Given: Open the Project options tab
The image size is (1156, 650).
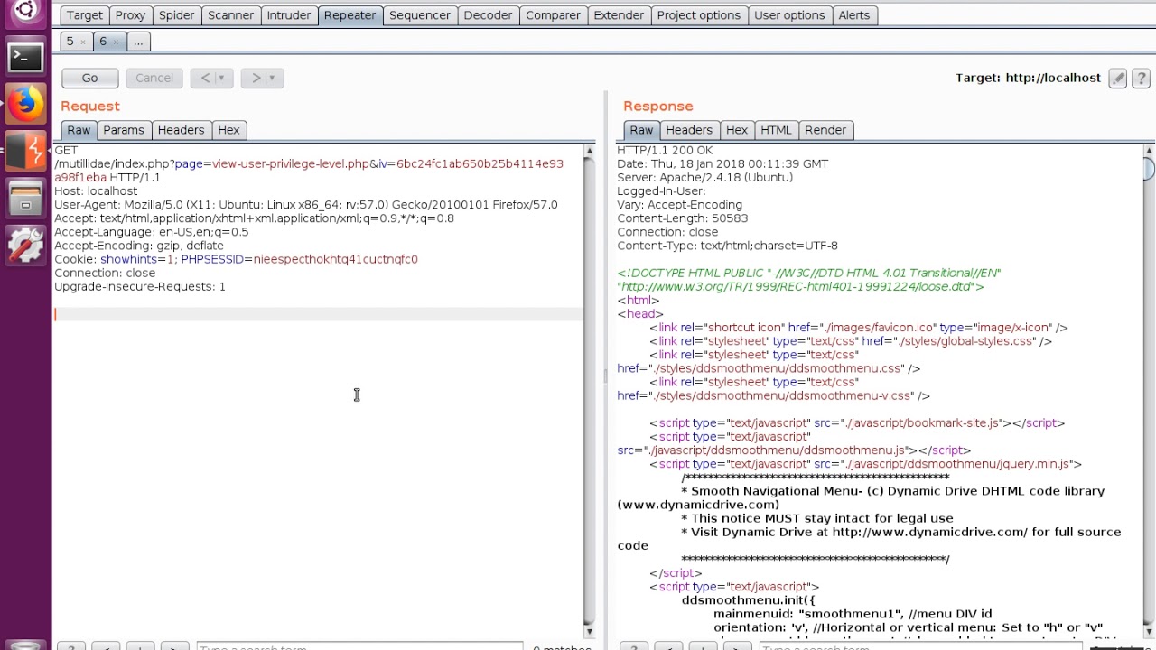Looking at the screenshot, I should (x=698, y=15).
